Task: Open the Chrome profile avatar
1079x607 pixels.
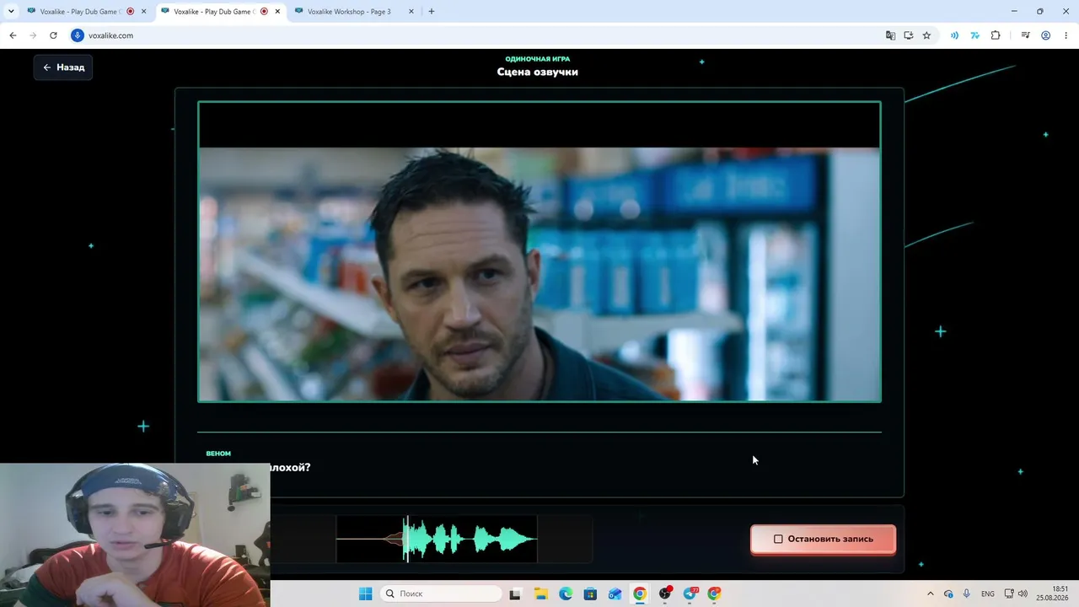Action: (1045, 35)
